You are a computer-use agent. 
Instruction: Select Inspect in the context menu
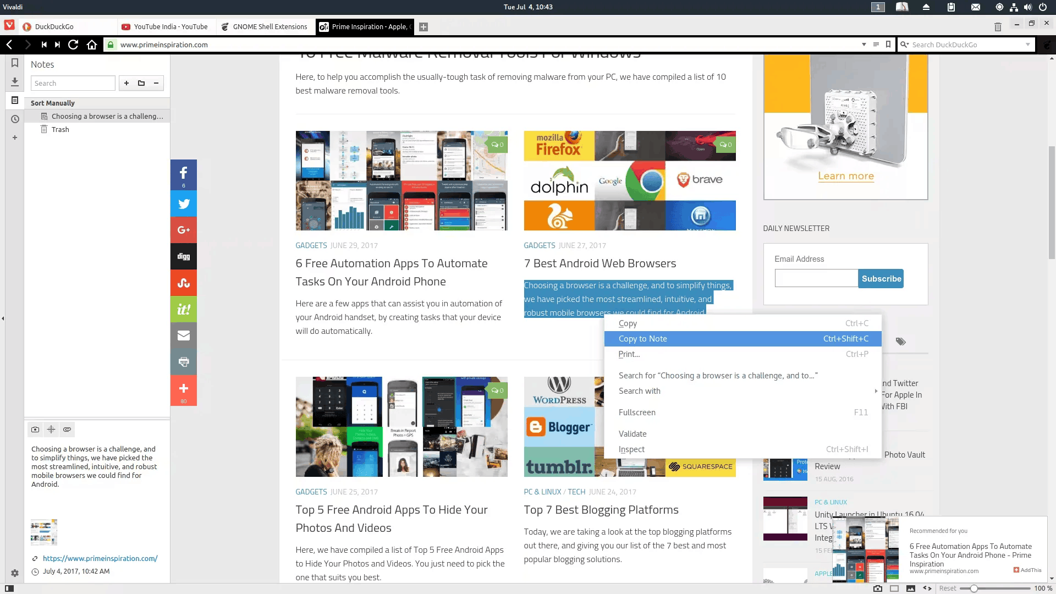[x=743, y=449]
